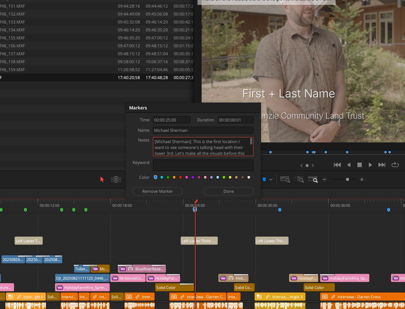Click the blue marker icon in the toolbar
The image size is (405, 309).
(x=264, y=179)
